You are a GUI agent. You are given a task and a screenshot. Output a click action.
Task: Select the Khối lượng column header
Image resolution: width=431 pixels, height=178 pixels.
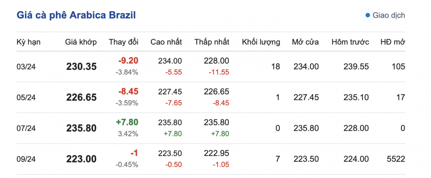261,42
